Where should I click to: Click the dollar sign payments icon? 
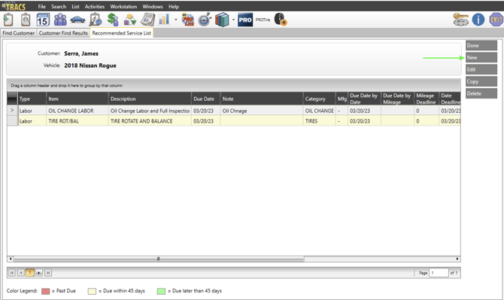113,20
